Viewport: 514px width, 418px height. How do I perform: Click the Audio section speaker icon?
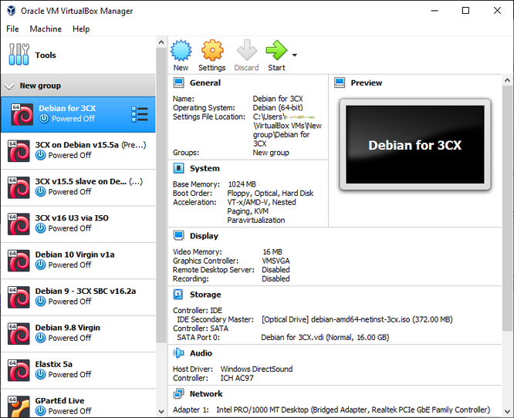tap(178, 352)
